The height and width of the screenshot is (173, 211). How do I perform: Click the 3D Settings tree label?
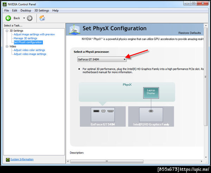pos(16,31)
